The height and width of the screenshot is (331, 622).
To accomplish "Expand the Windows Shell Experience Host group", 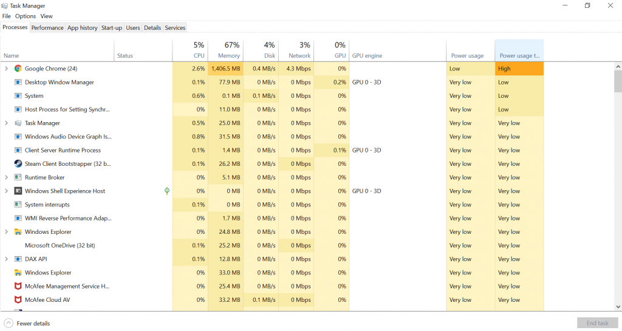I will (x=6, y=191).
